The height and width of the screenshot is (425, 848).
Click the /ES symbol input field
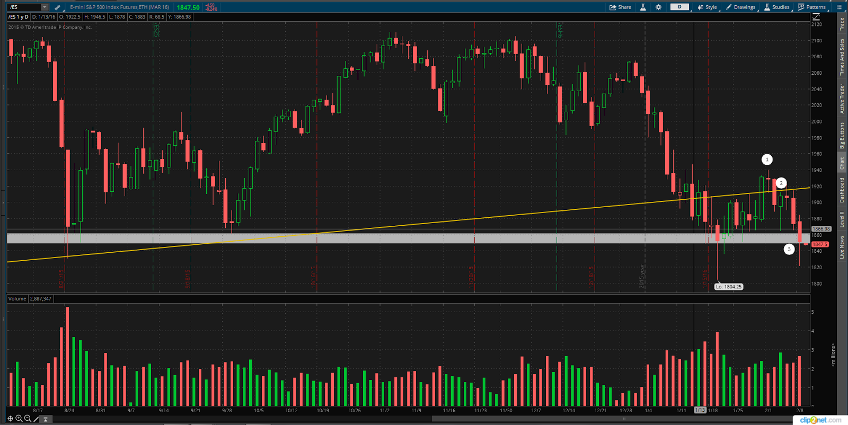point(24,7)
